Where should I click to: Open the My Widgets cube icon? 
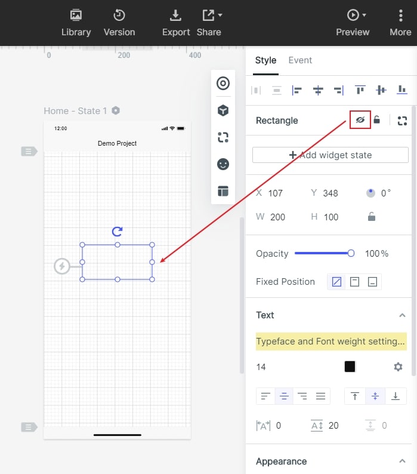point(223,110)
